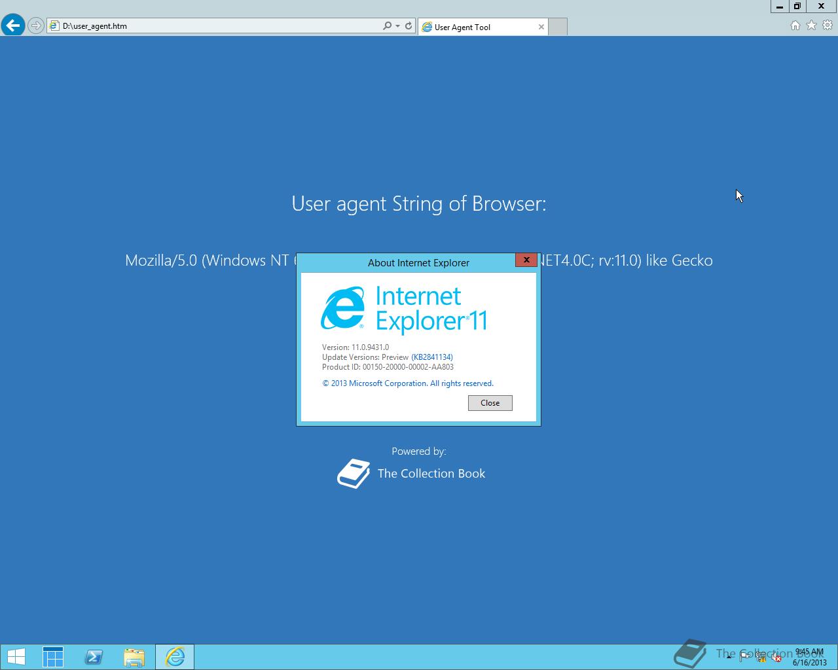Select the User Agent Tool tab
The width and height of the screenshot is (838, 670).
pyautogui.click(x=483, y=27)
